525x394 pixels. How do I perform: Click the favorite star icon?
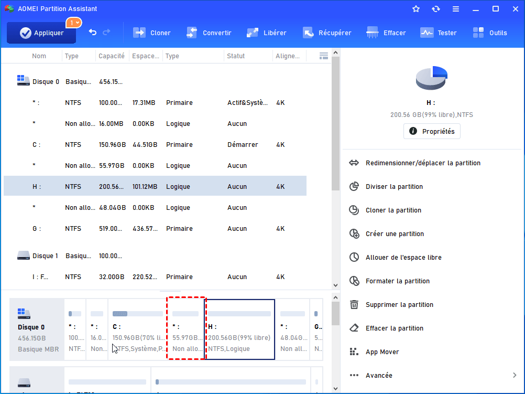coord(416,9)
